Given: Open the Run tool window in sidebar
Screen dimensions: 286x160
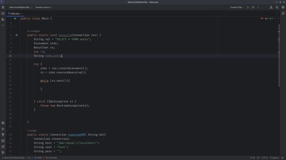Looking at the screenshot, I should pyautogui.click(x=3, y=129).
